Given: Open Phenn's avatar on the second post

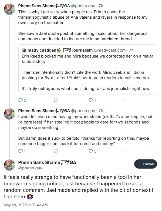Looking at the screenshot, I should (9, 114).
